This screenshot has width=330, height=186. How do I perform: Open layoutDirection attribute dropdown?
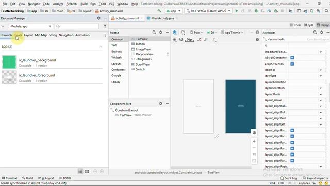(321, 88)
